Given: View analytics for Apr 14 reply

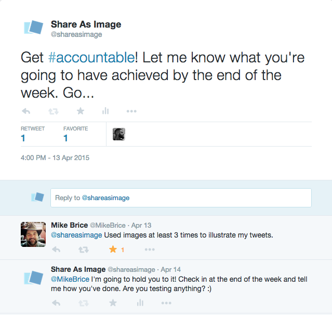Looking at the screenshot, I should click(x=140, y=303).
